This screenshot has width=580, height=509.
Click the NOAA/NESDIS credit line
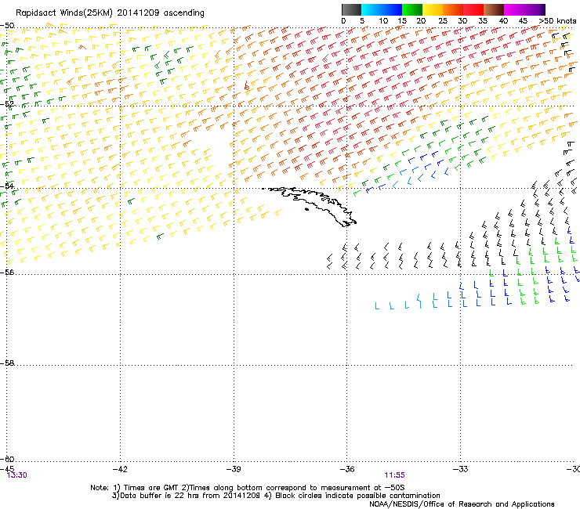click(x=462, y=504)
